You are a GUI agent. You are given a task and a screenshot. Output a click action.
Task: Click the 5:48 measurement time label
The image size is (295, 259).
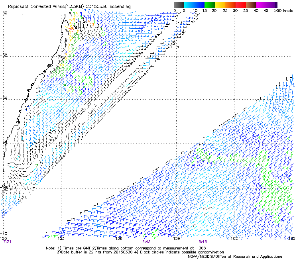[x=203, y=242]
